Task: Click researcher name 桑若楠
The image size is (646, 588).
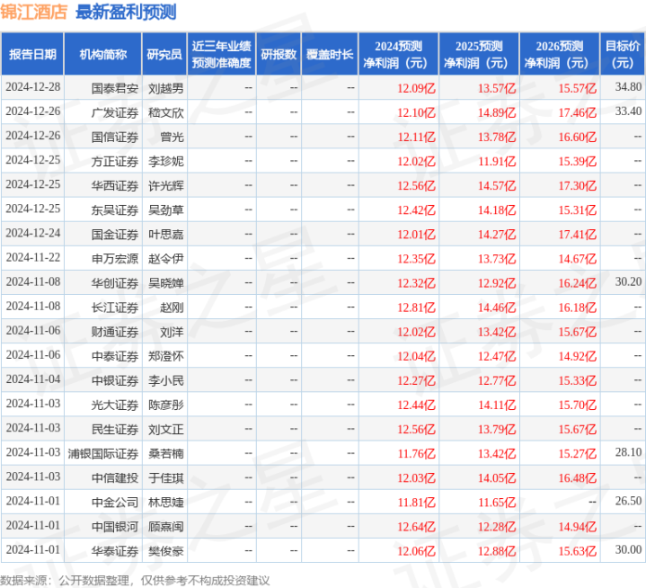Action: click(x=166, y=453)
